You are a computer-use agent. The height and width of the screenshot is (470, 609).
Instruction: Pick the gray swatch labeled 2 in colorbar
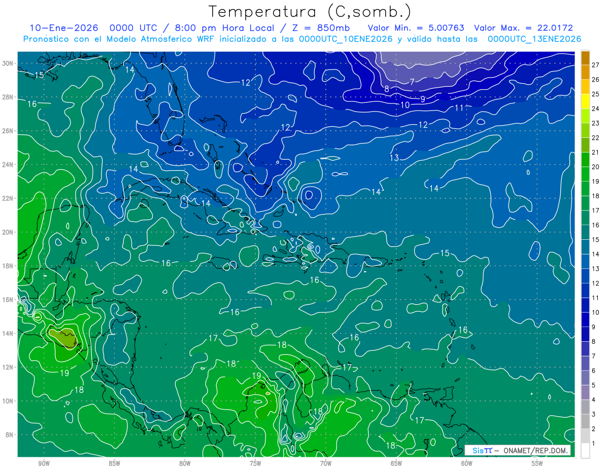coord(586,421)
